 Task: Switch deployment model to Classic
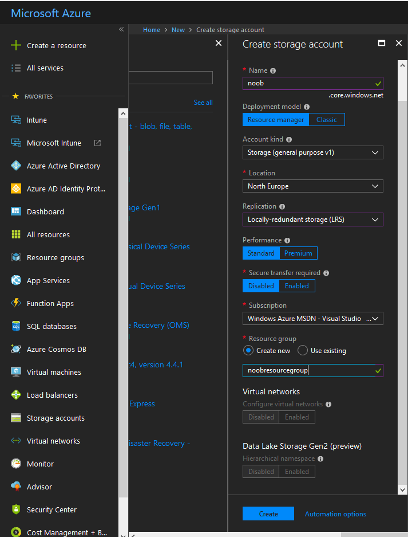point(327,120)
